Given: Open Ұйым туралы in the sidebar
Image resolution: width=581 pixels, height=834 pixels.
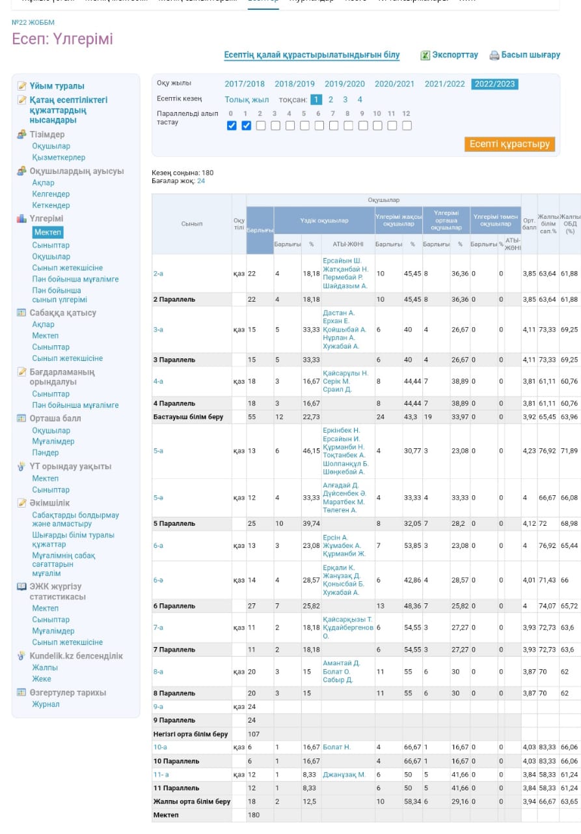Looking at the screenshot, I should click(57, 86).
